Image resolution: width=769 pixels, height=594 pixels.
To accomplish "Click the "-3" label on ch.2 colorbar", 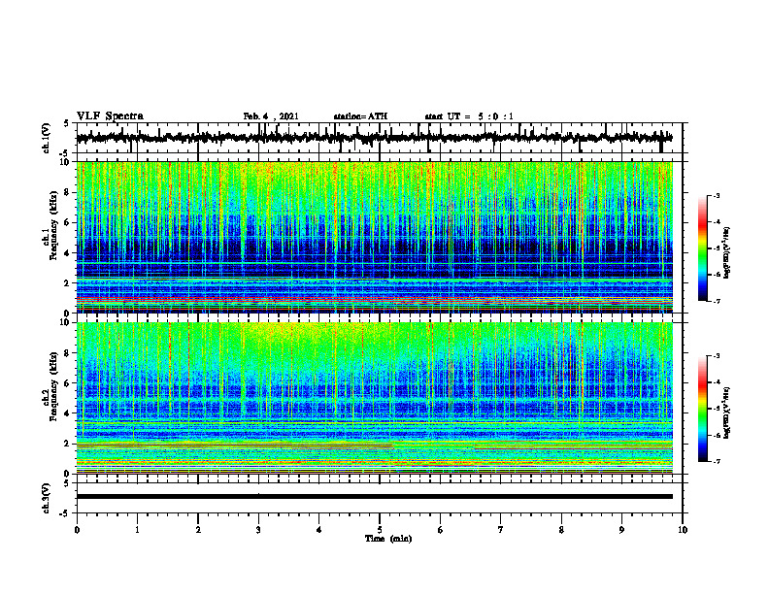I will [x=716, y=356].
